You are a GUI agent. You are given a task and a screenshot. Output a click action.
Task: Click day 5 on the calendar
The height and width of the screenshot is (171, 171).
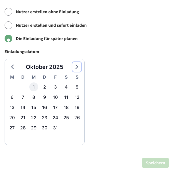click(77, 87)
